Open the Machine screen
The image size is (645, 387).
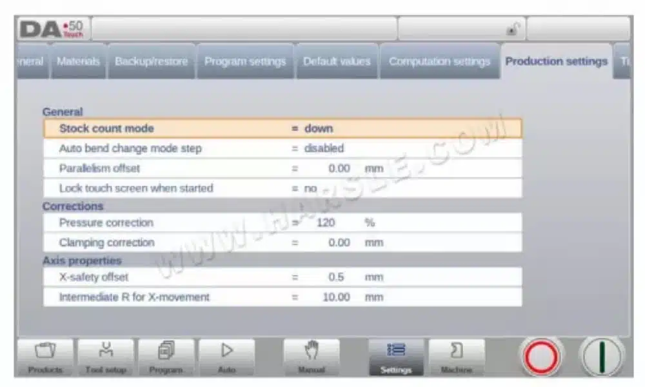click(x=457, y=357)
